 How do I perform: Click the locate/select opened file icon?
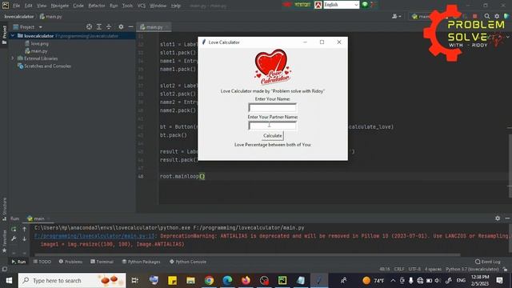click(x=89, y=26)
